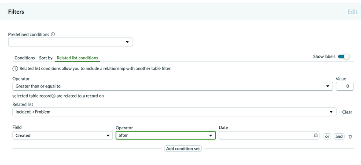Select the Related list conditions tab
The width and height of the screenshot is (361, 165).
click(77, 58)
